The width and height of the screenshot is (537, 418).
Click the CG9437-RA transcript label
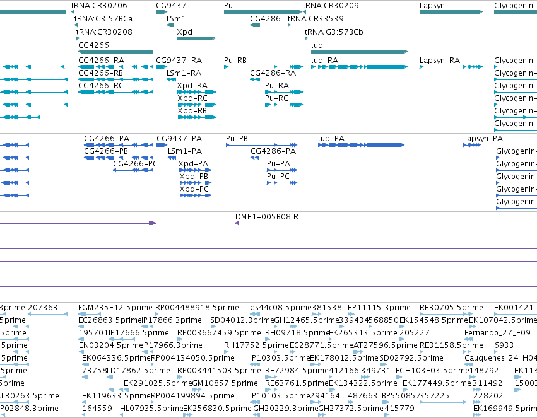click(179, 61)
